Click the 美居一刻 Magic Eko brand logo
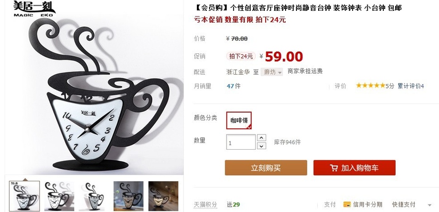 pos(34,8)
